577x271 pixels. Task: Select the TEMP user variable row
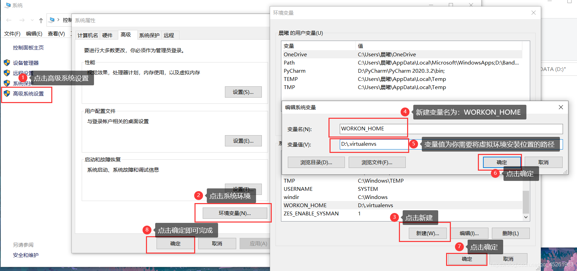tap(402, 79)
